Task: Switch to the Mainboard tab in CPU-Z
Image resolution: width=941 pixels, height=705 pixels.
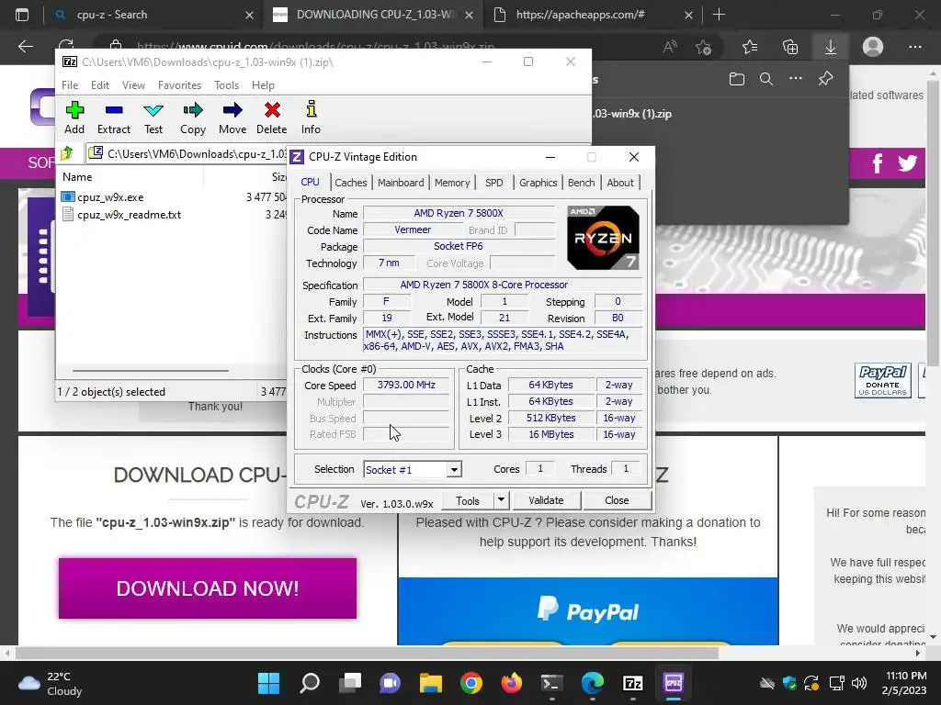Action: (x=401, y=183)
